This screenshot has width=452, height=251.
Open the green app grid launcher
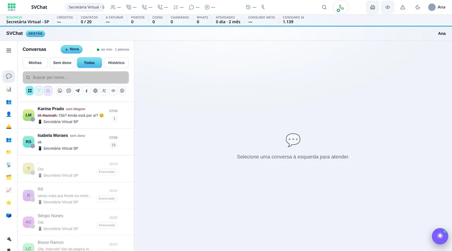coord(11,7)
